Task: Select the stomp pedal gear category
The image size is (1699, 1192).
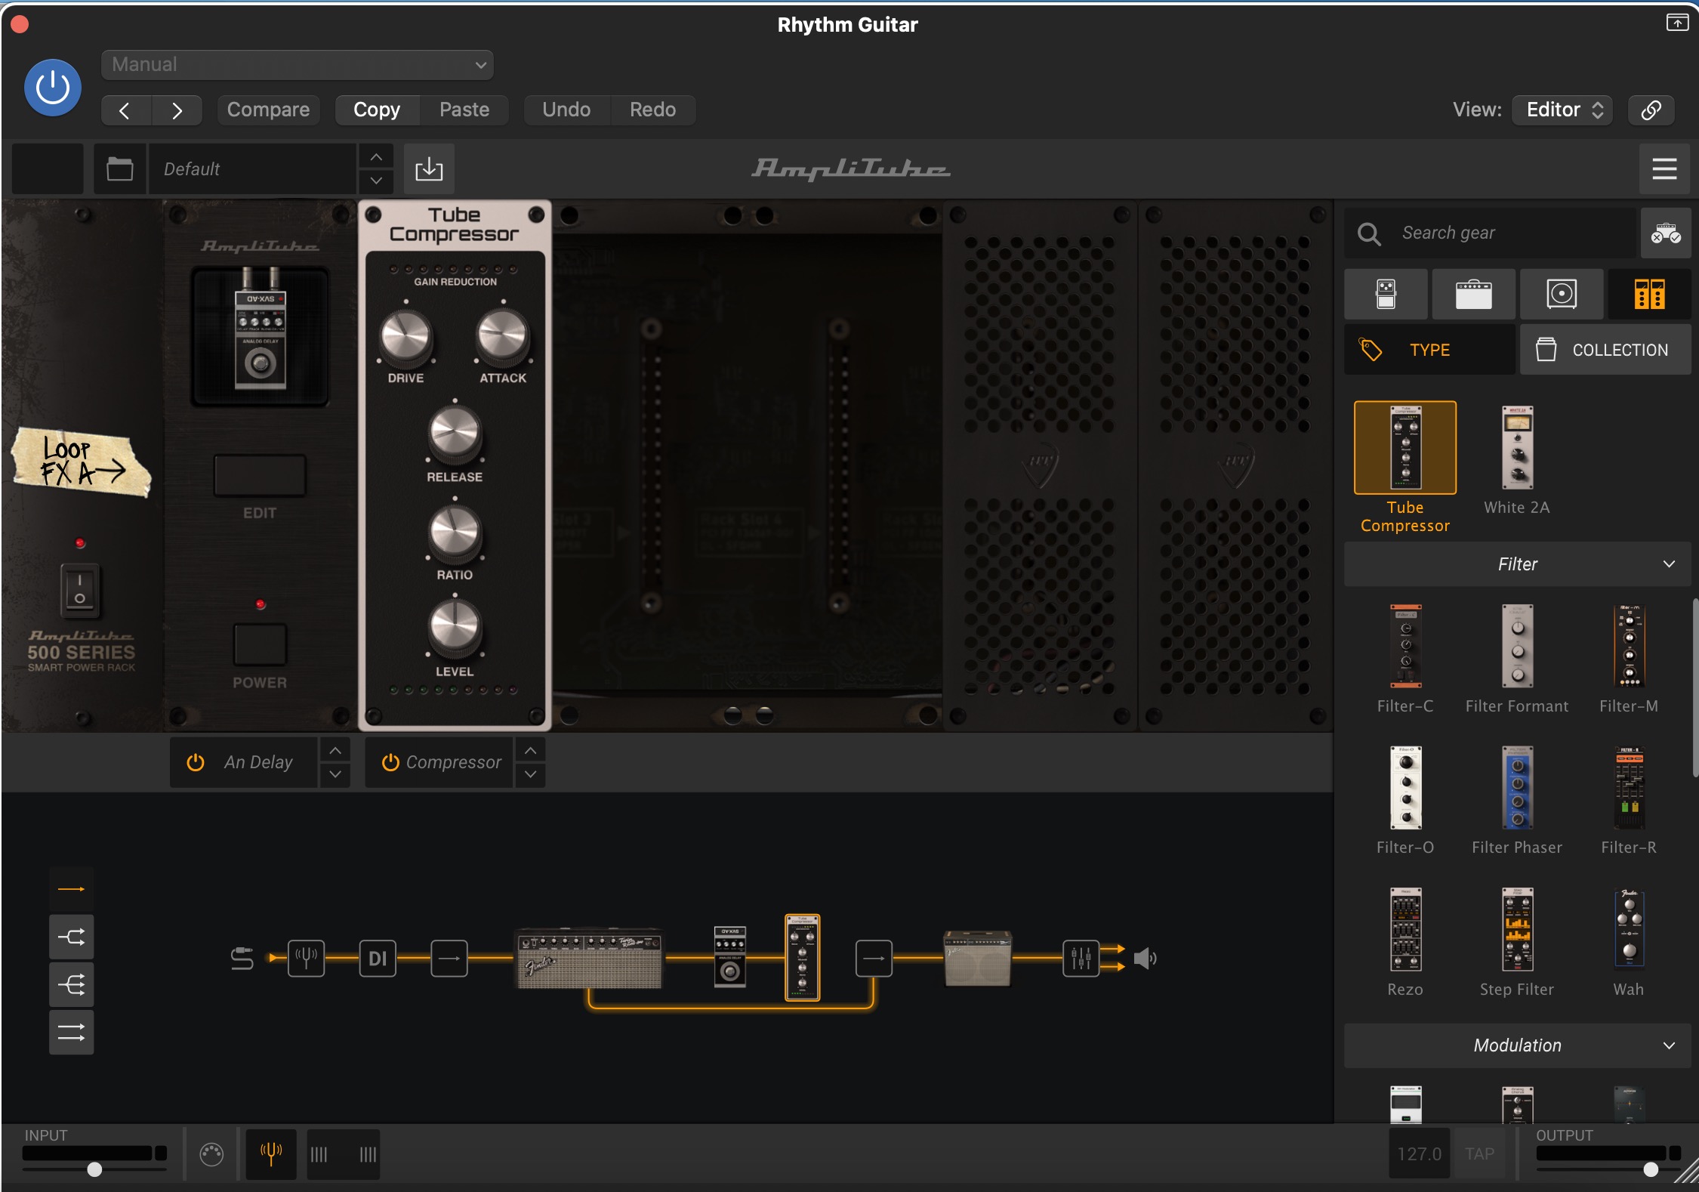Action: pos(1386,294)
